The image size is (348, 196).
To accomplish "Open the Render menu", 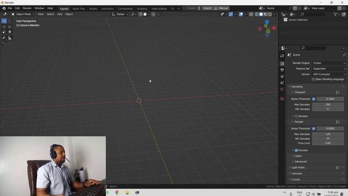I will coord(27,8).
